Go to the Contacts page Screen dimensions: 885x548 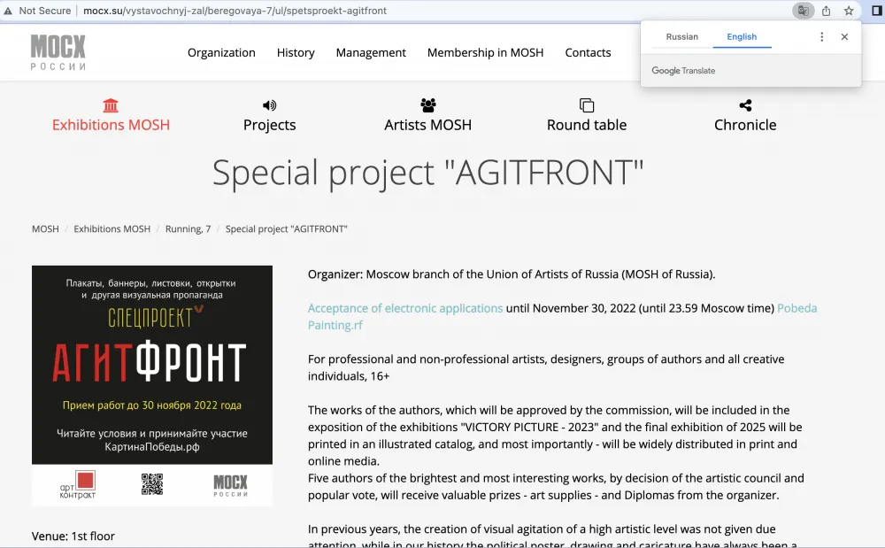(588, 52)
